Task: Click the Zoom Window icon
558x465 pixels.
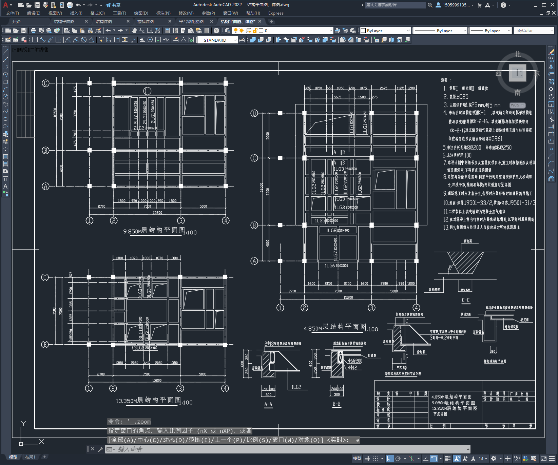Action: tap(150, 31)
